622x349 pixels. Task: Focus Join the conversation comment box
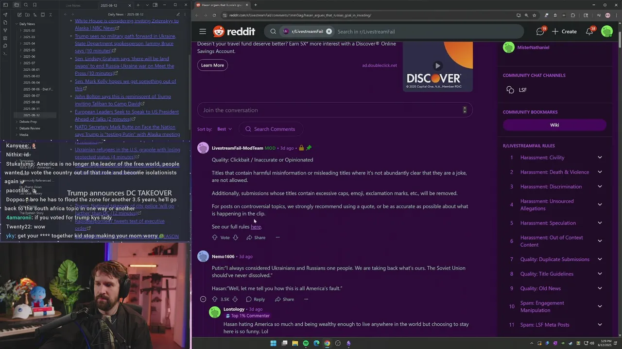coord(335,110)
